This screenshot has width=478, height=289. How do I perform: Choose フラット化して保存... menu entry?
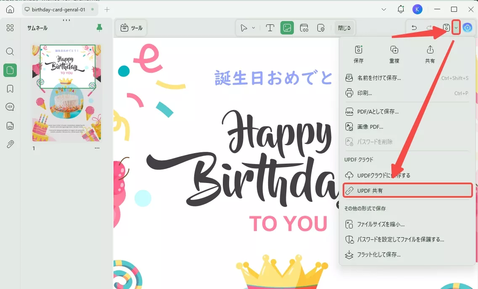tap(407, 255)
